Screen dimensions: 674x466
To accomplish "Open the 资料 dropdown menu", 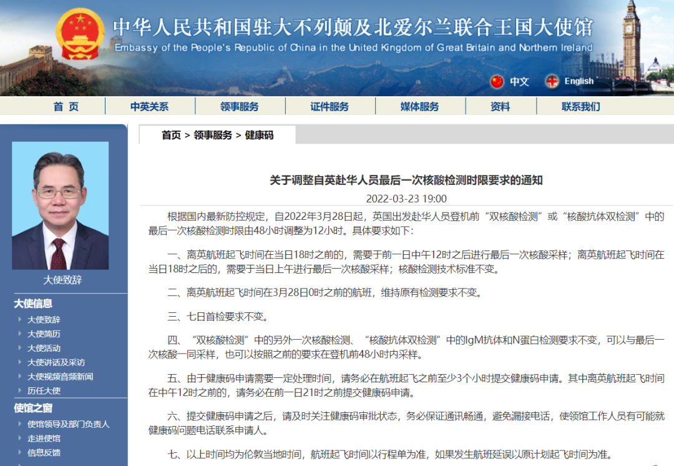I will (501, 106).
